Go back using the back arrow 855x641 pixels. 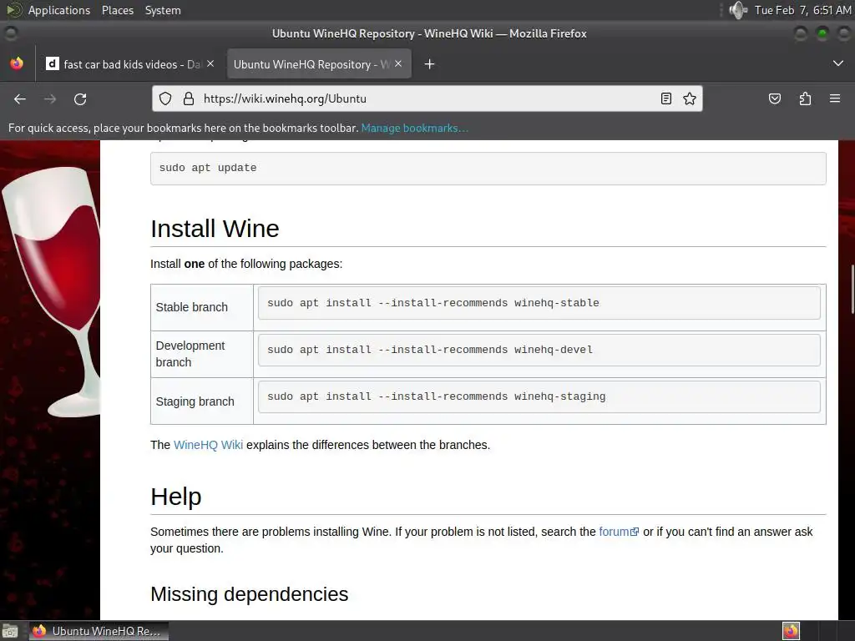(x=20, y=98)
